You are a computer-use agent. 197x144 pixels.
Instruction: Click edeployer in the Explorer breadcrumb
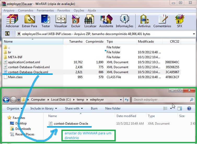[97, 100]
